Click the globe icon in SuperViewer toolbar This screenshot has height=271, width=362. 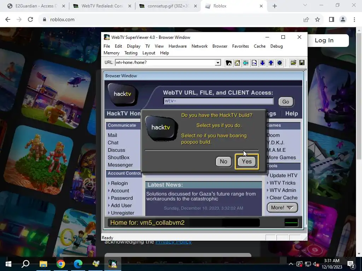click(x=280, y=63)
